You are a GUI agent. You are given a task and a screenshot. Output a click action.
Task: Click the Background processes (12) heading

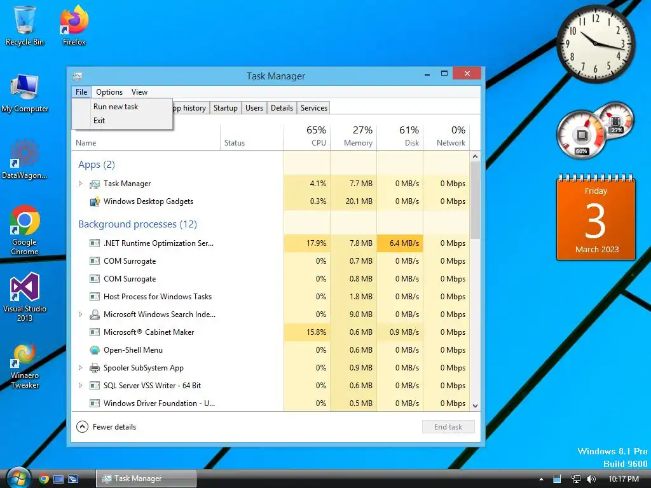[137, 224]
